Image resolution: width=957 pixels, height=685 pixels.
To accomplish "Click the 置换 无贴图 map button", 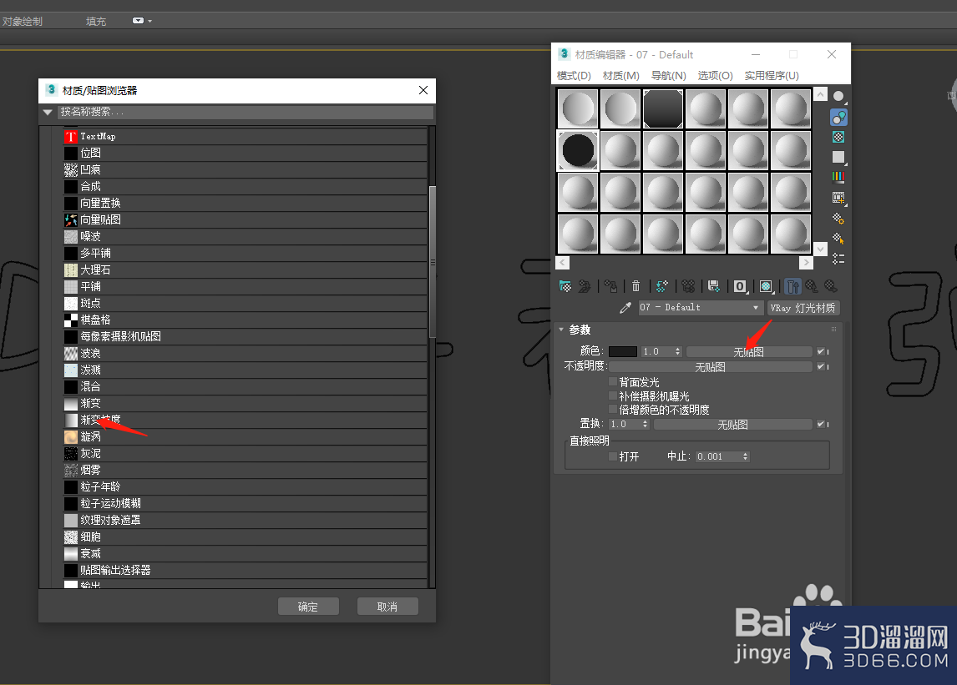I will click(x=733, y=424).
